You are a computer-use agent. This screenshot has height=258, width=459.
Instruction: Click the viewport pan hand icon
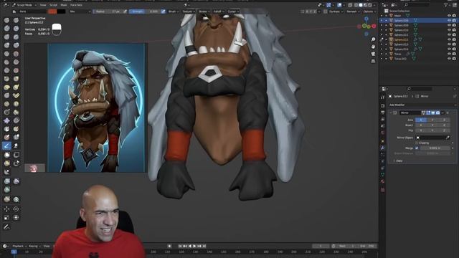pyautogui.click(x=373, y=47)
